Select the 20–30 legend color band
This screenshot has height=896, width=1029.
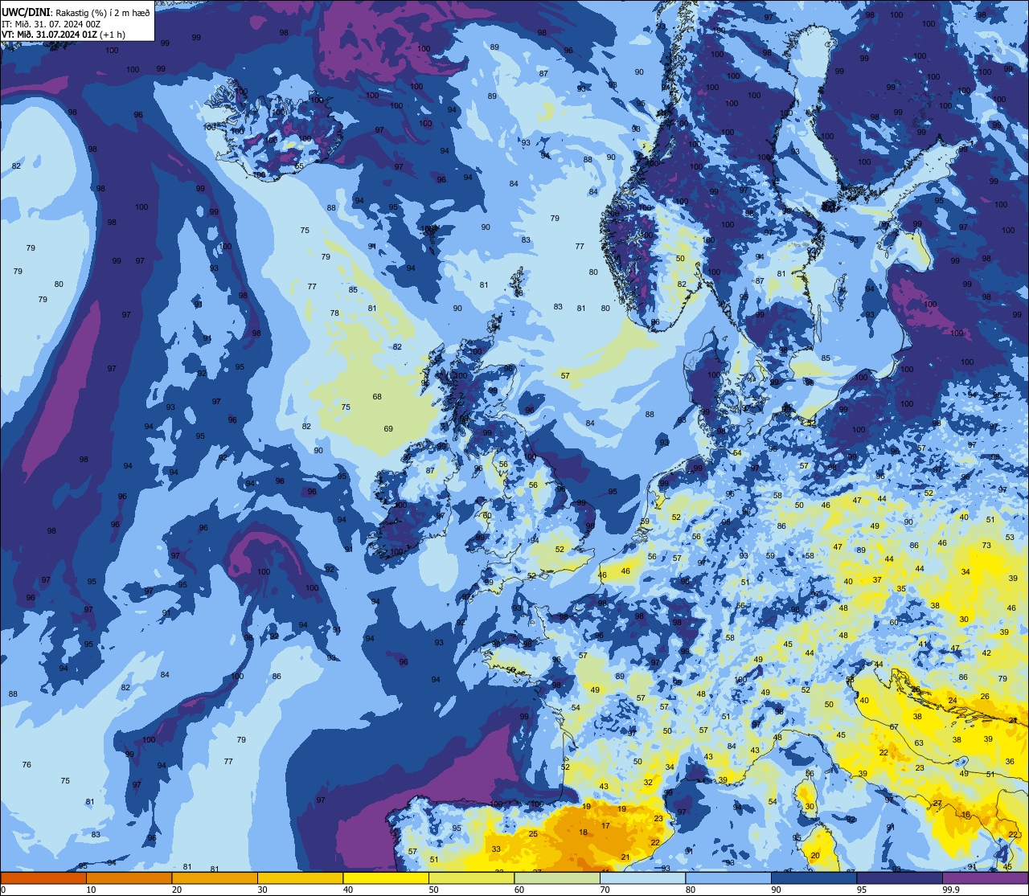coord(215,878)
